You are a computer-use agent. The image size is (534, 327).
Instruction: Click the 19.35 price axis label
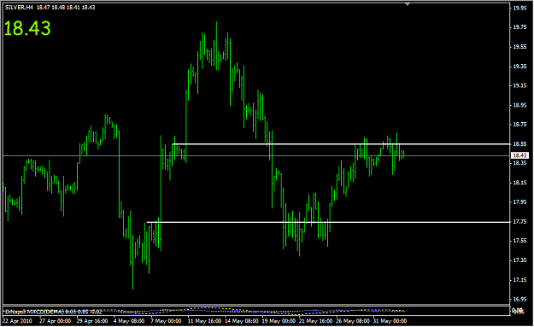(x=519, y=67)
